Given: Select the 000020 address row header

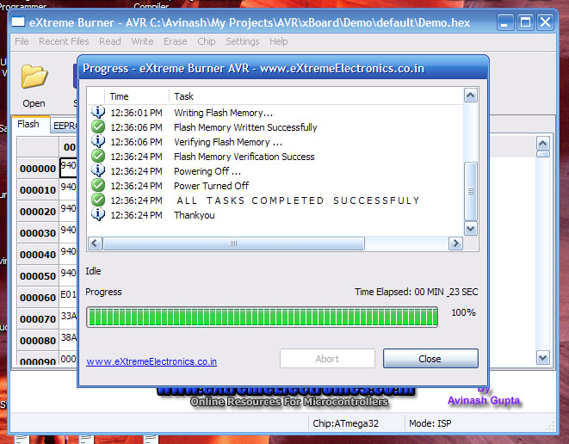Looking at the screenshot, I should pyautogui.click(x=38, y=212).
